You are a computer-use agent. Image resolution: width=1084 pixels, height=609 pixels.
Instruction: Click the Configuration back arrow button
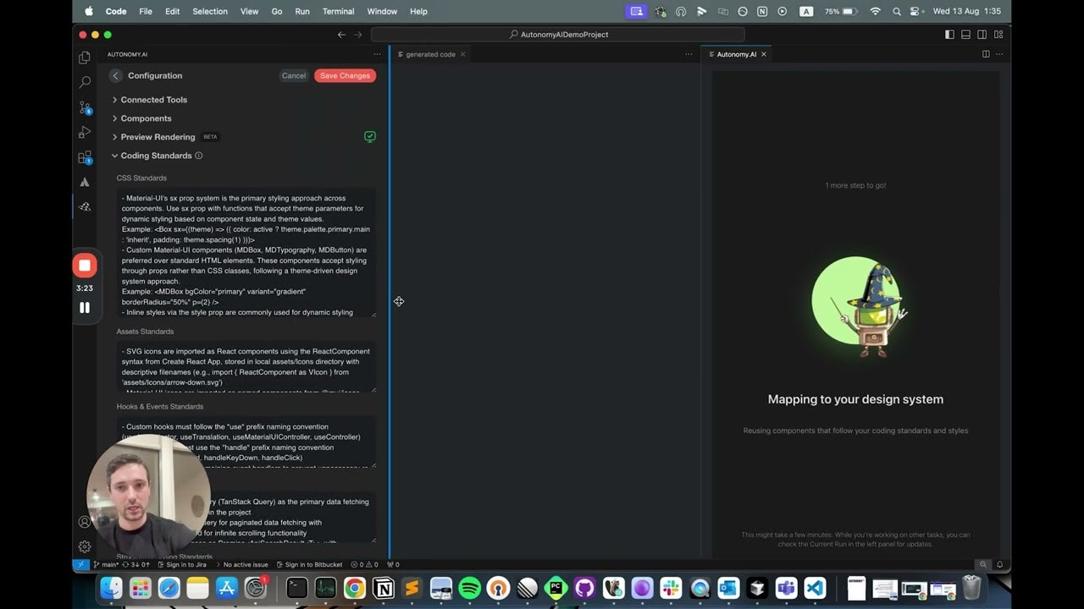(115, 75)
